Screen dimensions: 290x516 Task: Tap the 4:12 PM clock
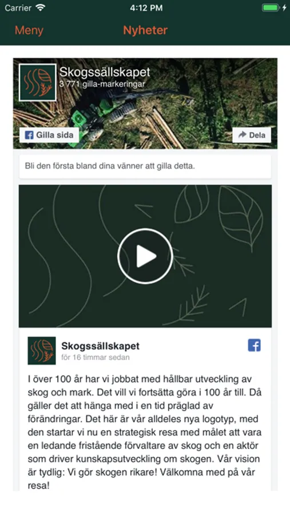point(146,8)
